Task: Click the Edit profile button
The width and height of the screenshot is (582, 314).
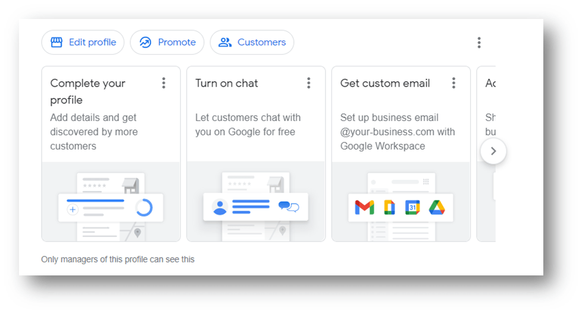Action: (83, 42)
